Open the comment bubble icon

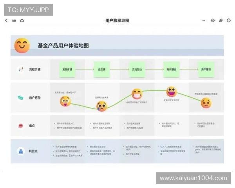pos(229,20)
